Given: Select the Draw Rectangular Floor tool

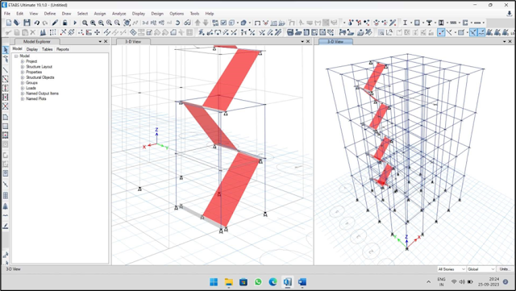Looking at the screenshot, I should click(x=6, y=127).
